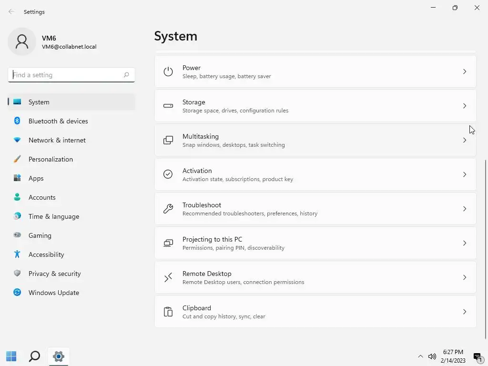Image resolution: width=488 pixels, height=366 pixels.
Task: Click the Storage drive icon
Action: [168, 106]
